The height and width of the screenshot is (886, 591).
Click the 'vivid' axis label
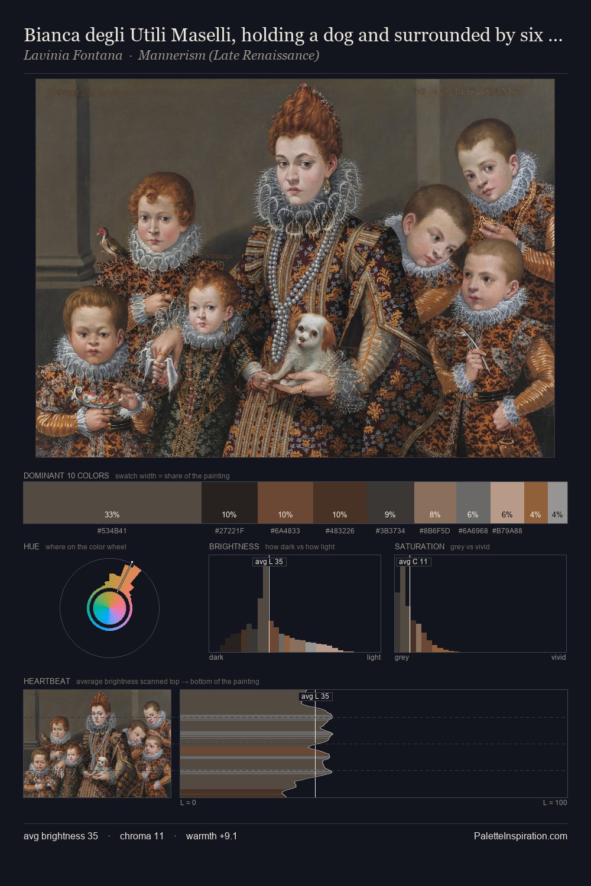pos(558,657)
